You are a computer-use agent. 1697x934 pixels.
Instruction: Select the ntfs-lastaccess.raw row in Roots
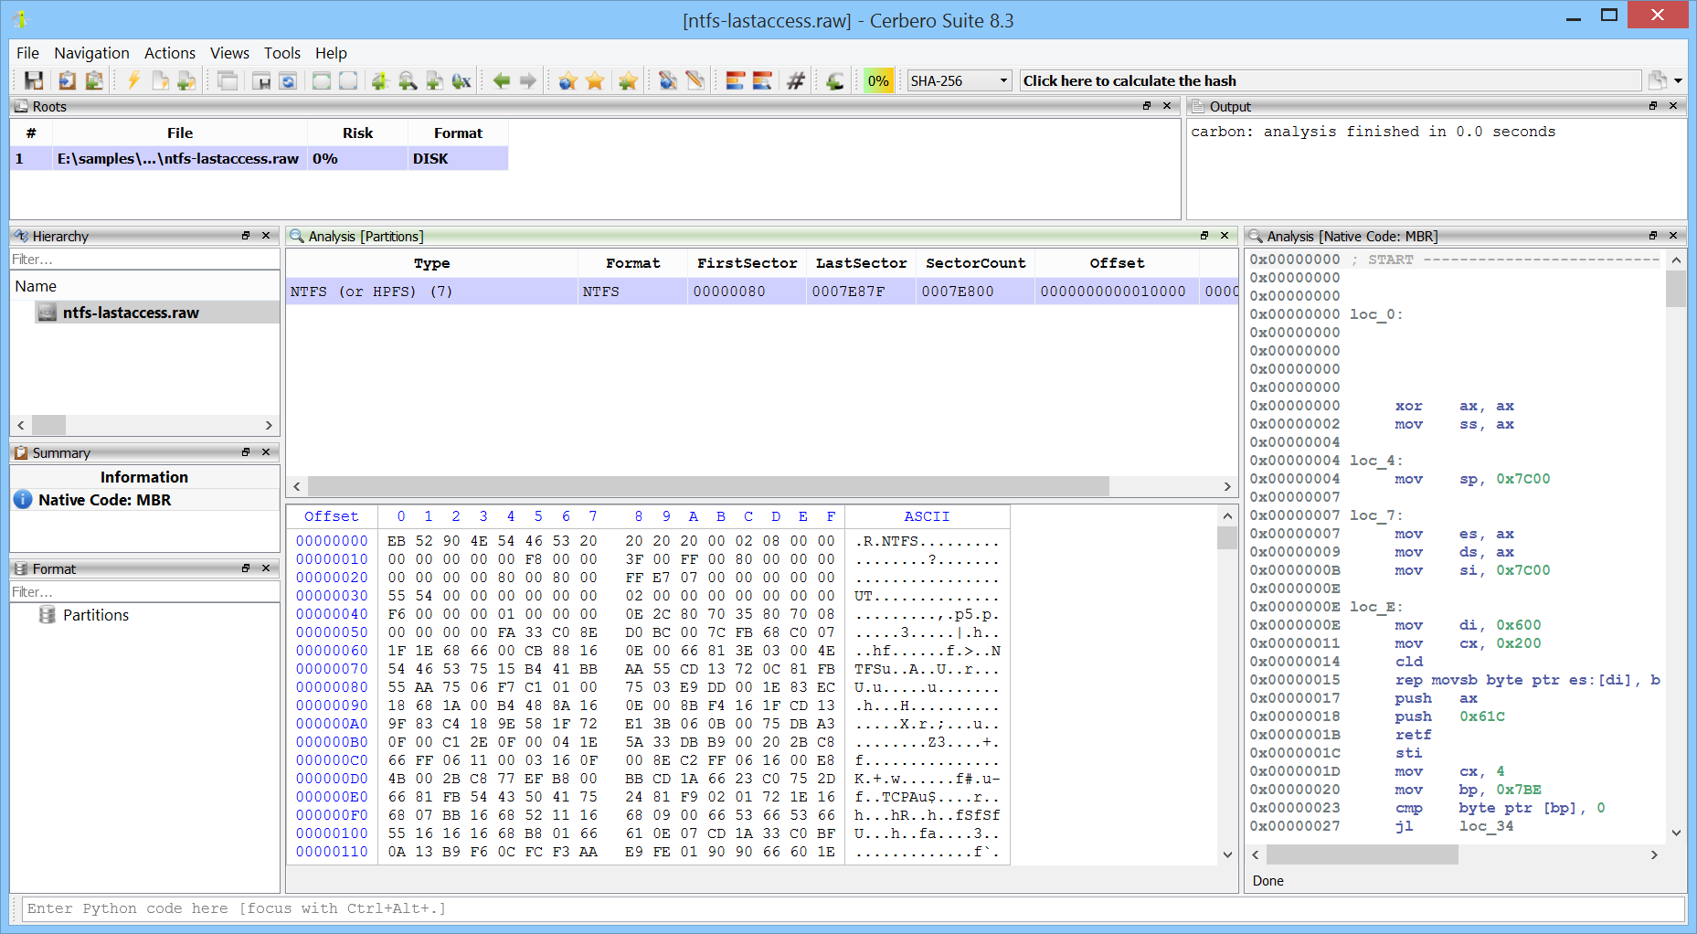(x=260, y=158)
